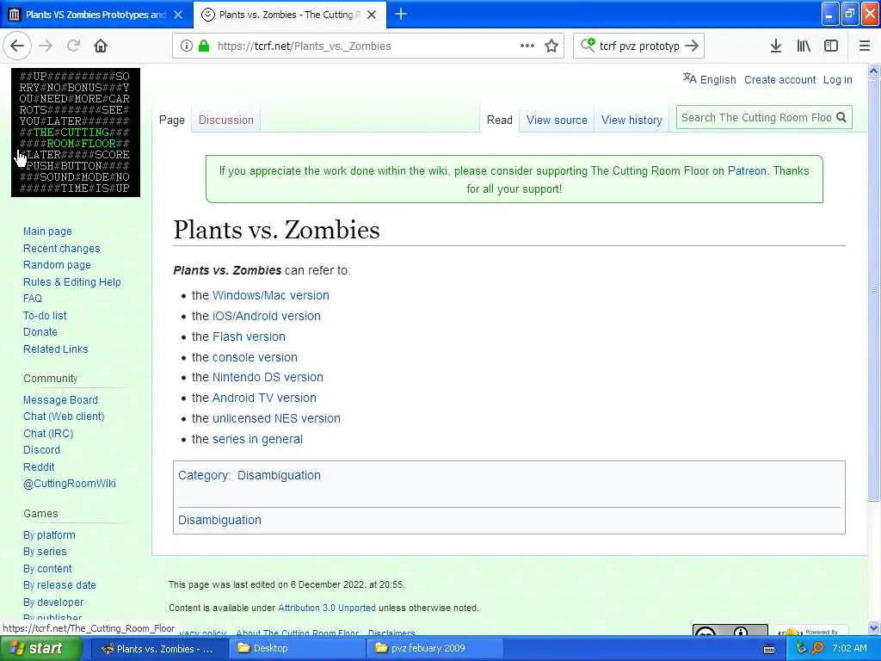881x661 pixels.
Task: Open the Flash version link
Action: tap(249, 337)
